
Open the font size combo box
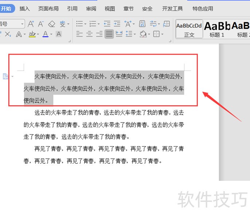12,24
